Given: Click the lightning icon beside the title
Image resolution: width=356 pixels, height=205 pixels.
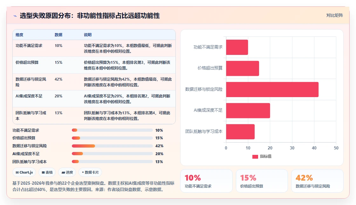Looking at the screenshot, I should [15, 16].
